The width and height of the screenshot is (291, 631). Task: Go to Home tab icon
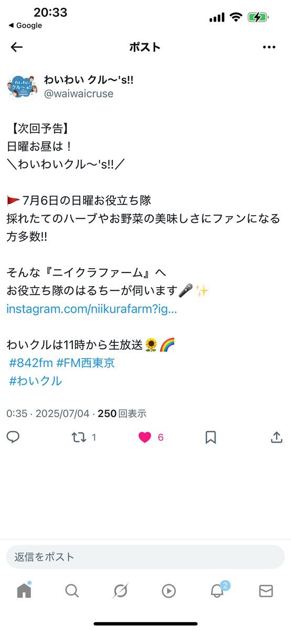point(24,591)
